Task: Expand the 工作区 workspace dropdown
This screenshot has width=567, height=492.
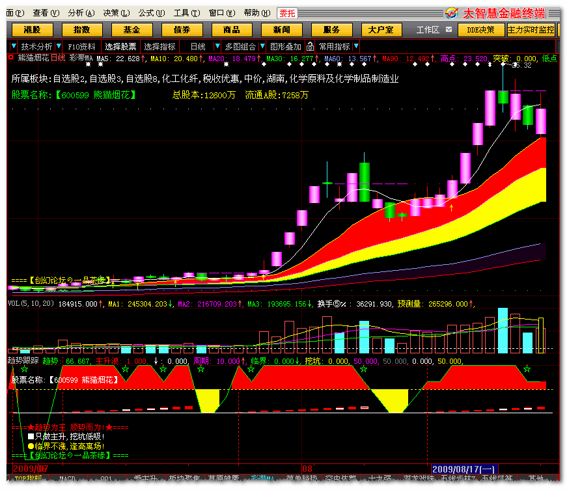Action: tap(449, 30)
